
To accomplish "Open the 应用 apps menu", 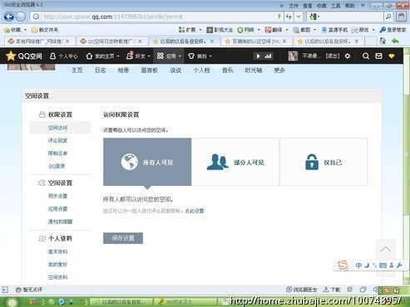I will 169,56.
